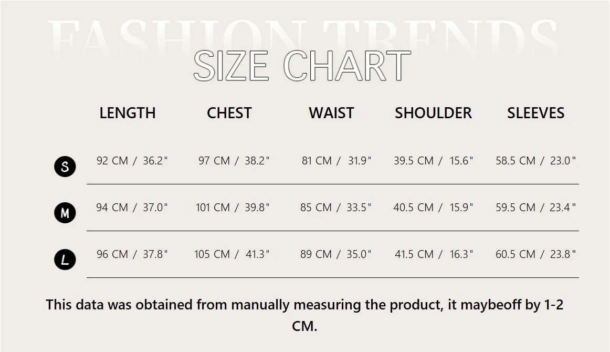Screen dimensions: 610x352
Task: Click the 94 CM / 37.0" length value
Action: (132, 208)
